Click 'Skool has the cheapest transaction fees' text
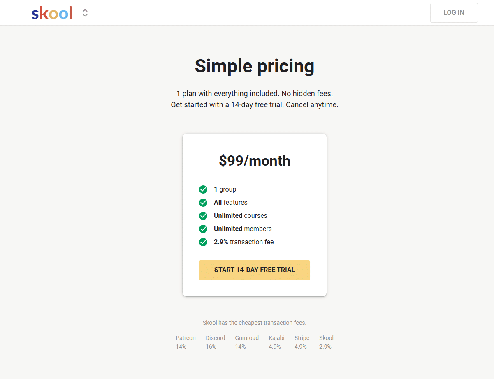 pyautogui.click(x=254, y=323)
